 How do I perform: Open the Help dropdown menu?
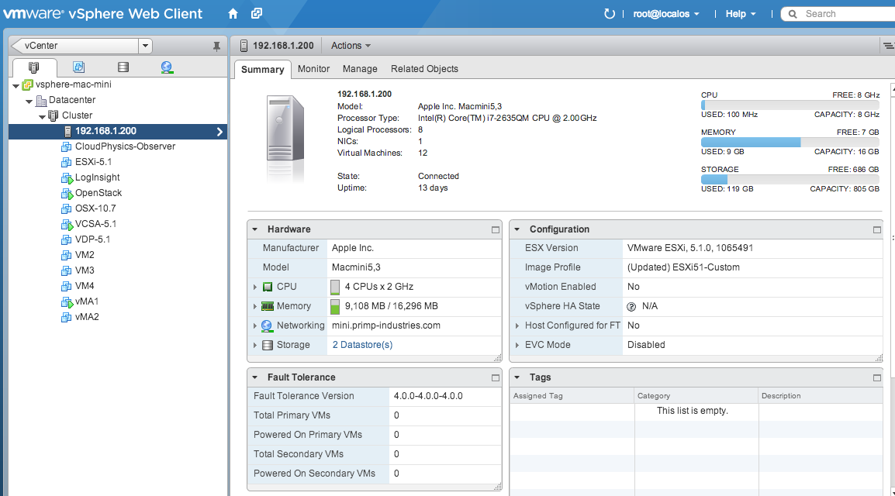741,14
